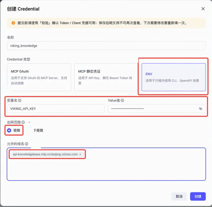Open info tooltip next to Value值

(x=122, y=100)
